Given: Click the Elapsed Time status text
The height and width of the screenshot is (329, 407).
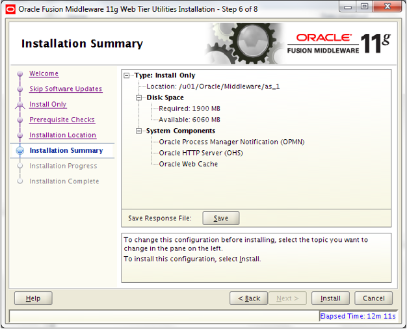Looking at the screenshot, I should (358, 316).
